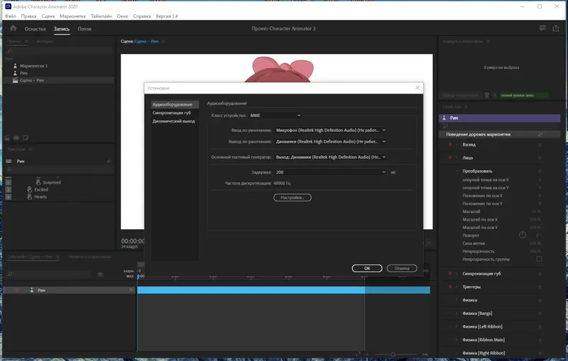The width and height of the screenshot is (568, 361).
Task: Toggle record arm for Синхронизация губ
Action: 450,274
